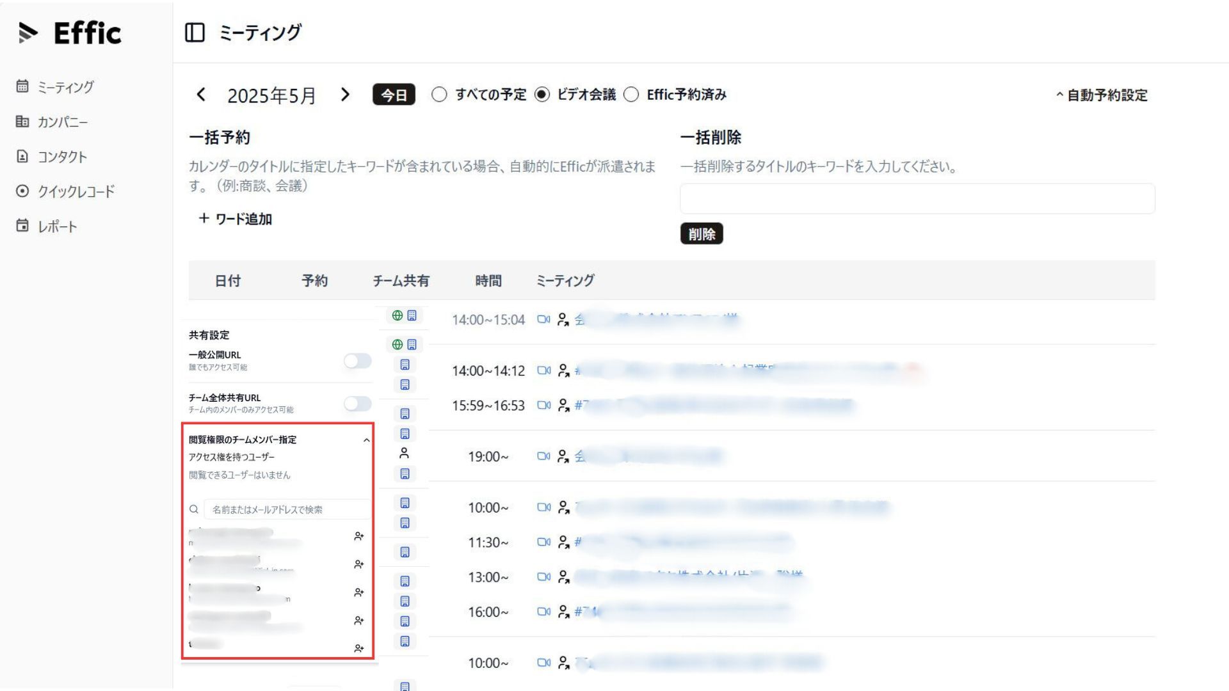The width and height of the screenshot is (1229, 691).
Task: Click the ミーティング column header
Action: tap(565, 281)
